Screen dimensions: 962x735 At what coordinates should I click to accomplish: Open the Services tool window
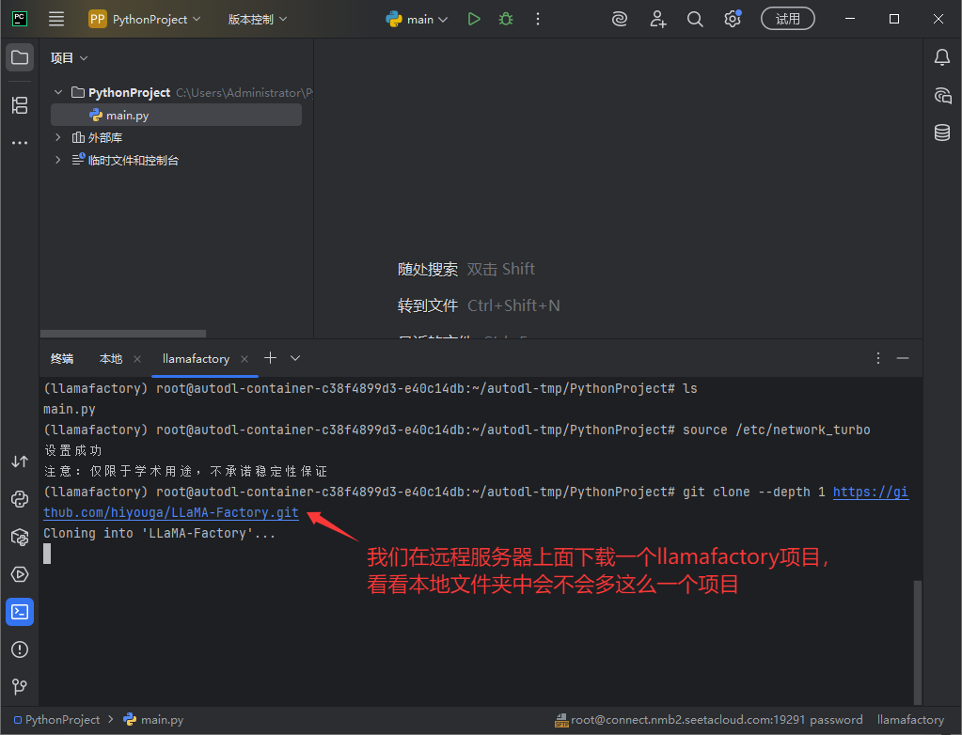20,574
